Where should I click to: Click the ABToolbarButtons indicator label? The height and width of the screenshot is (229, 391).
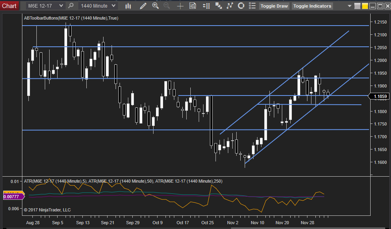[71, 18]
